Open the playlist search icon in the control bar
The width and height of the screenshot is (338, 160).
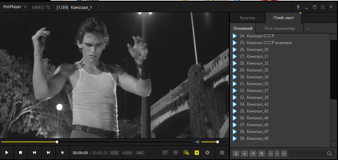[186, 152]
